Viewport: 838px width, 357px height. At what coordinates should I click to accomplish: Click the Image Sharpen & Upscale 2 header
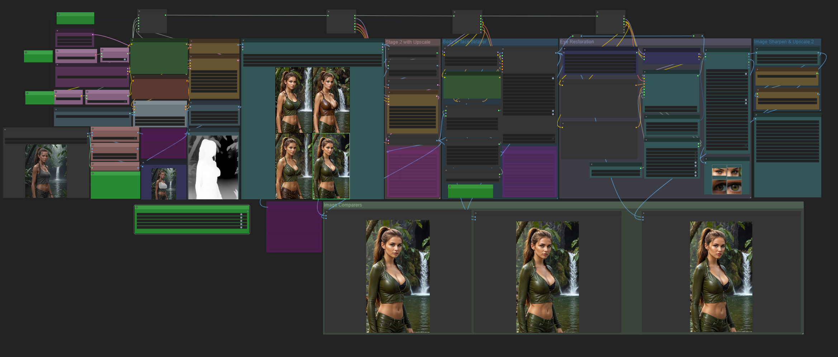point(784,42)
